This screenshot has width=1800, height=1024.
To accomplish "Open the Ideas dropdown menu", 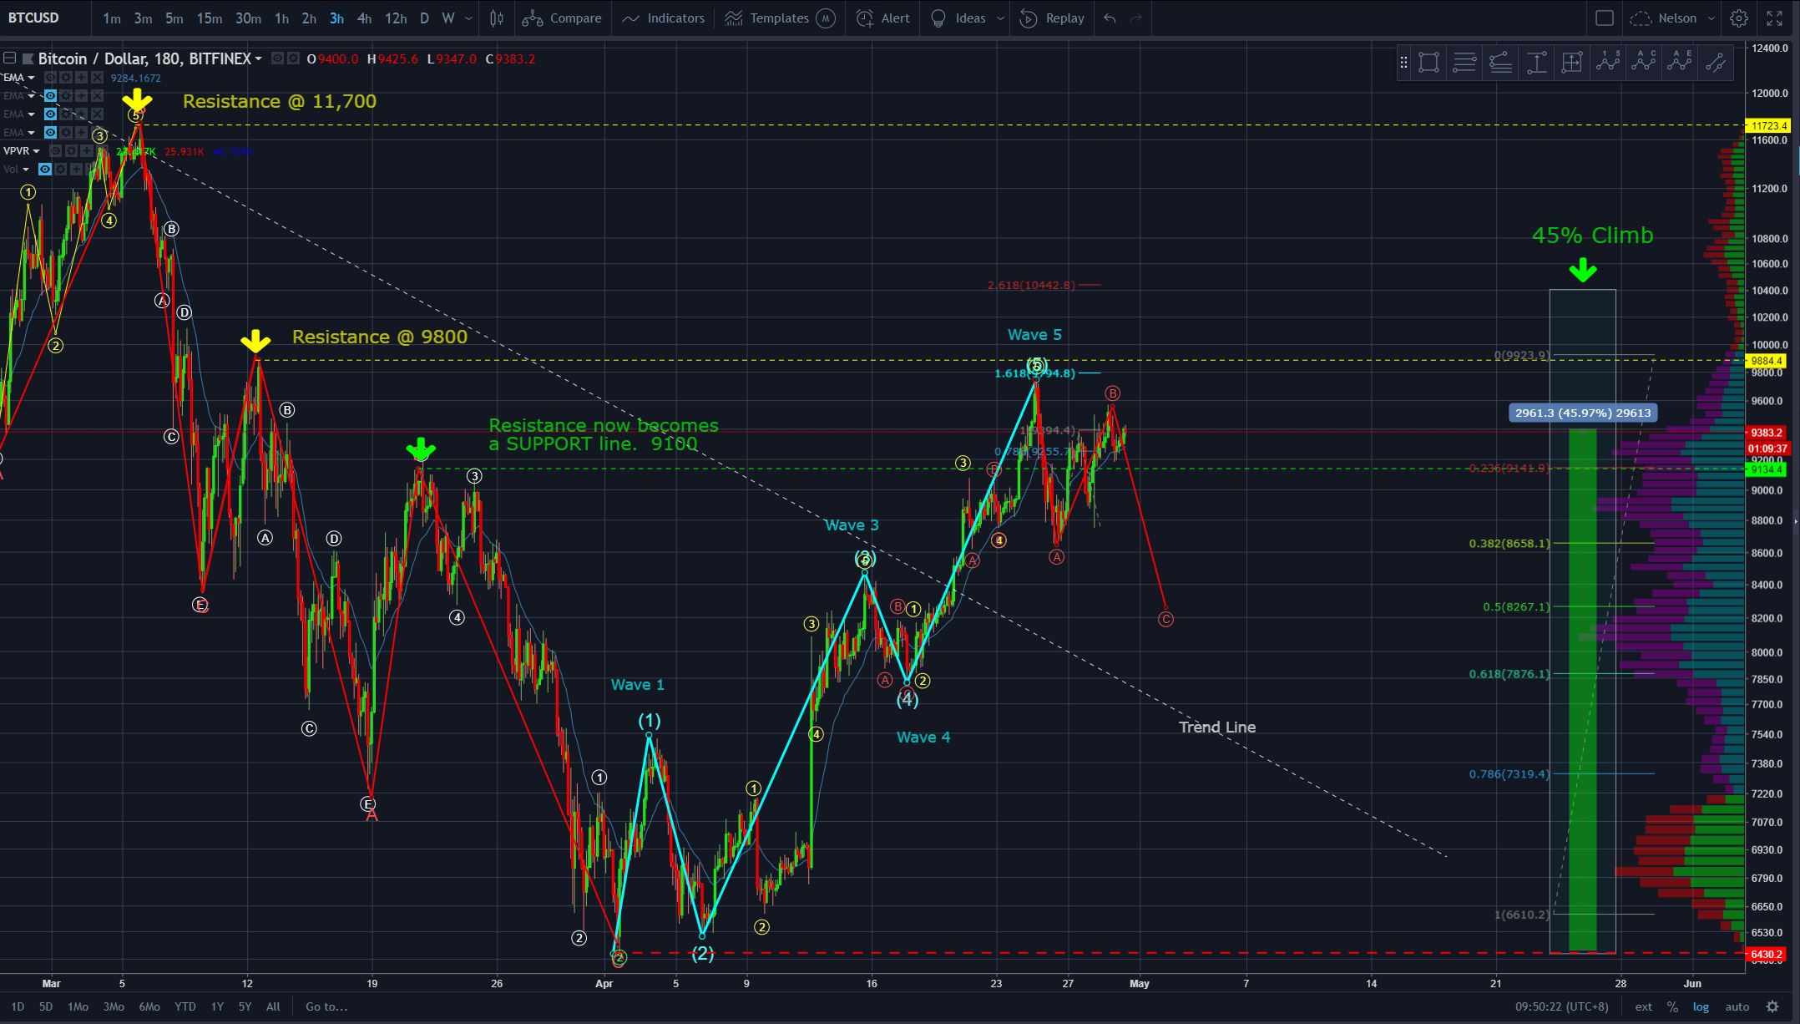I will click(x=1000, y=18).
